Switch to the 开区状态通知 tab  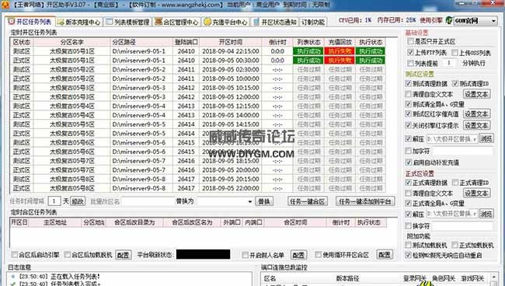click(x=275, y=22)
